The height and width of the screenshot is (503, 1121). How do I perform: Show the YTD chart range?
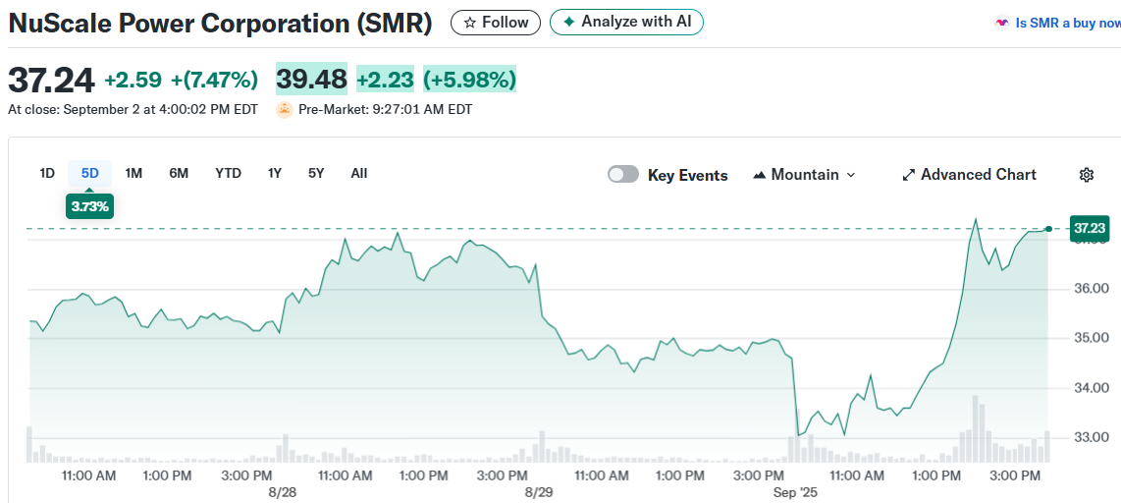228,173
